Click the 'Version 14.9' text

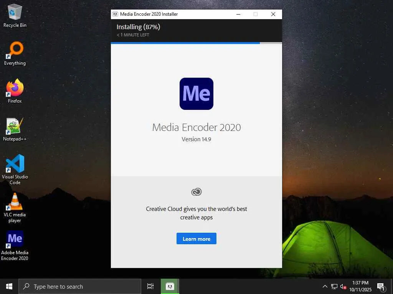point(196,139)
